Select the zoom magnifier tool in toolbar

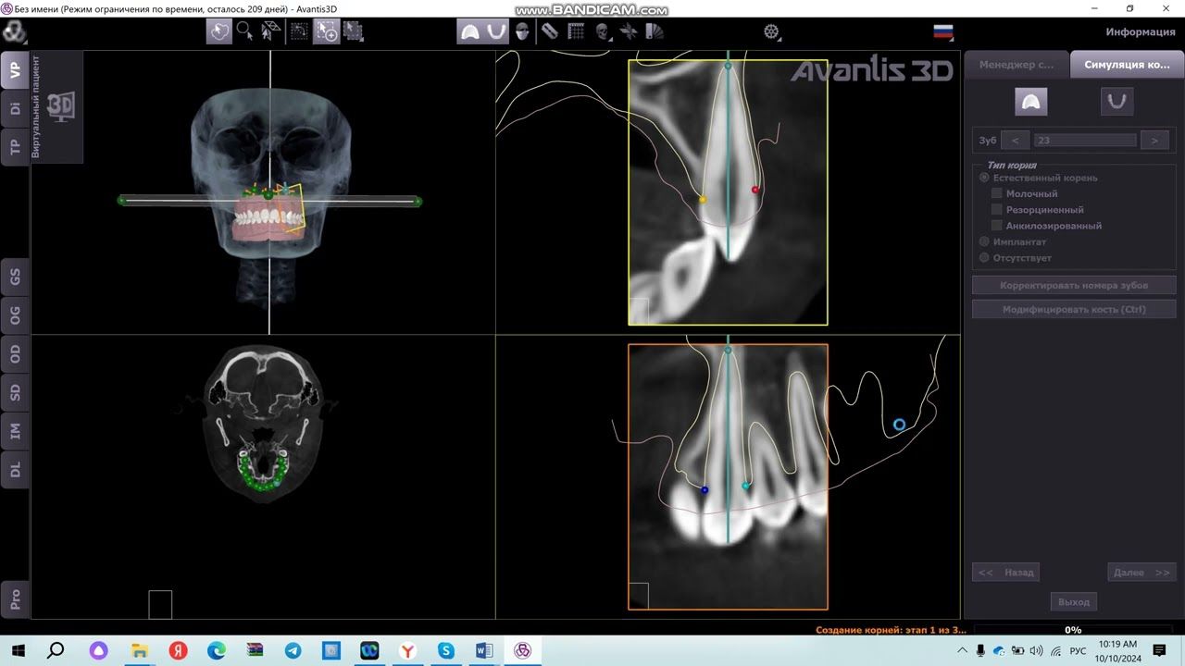(245, 31)
